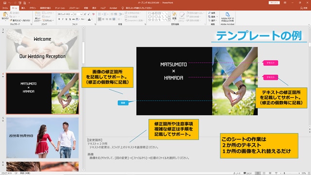Expand the shapes gallery More arrow
Image resolution: width=311 pixels, height=175 pixels.
(x=169, y=20)
